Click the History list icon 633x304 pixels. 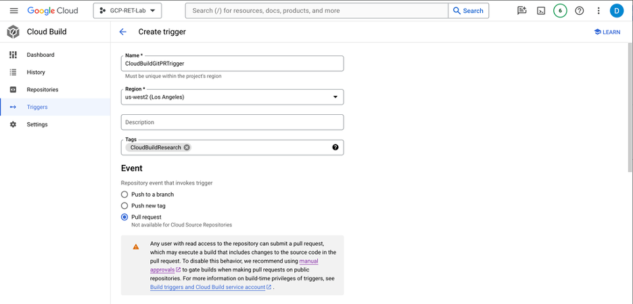click(13, 72)
